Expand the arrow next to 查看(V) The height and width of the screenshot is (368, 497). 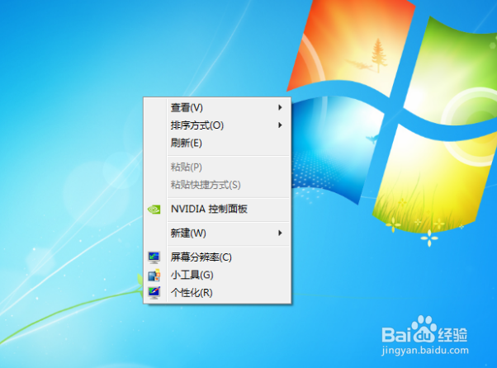click(280, 107)
